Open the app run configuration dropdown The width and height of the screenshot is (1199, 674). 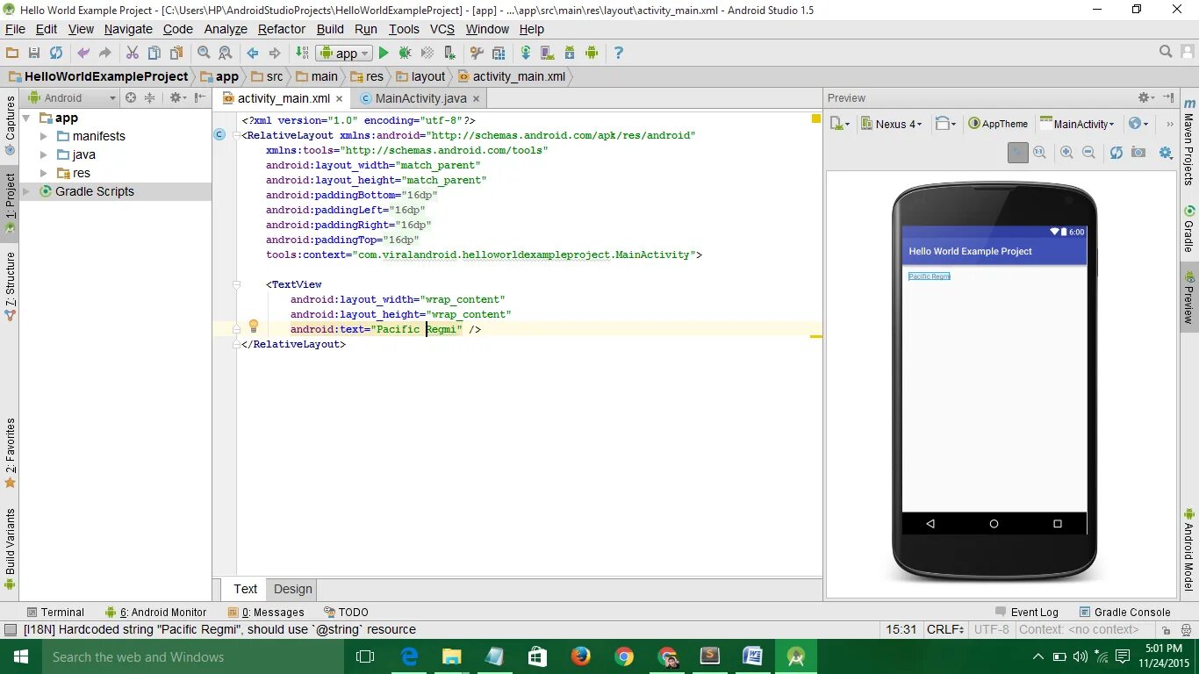coord(344,54)
